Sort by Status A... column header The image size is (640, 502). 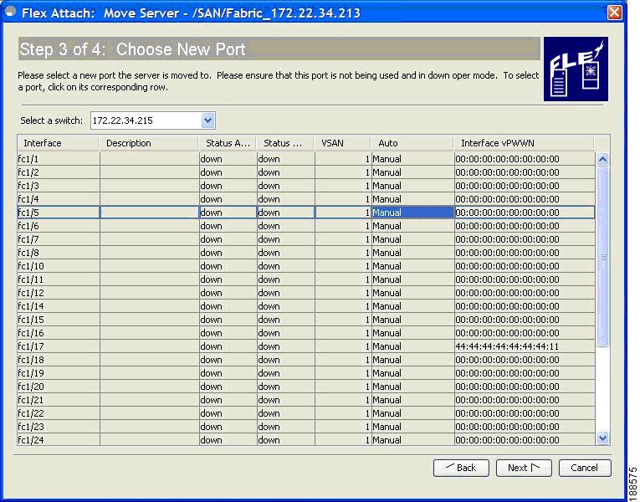click(227, 143)
